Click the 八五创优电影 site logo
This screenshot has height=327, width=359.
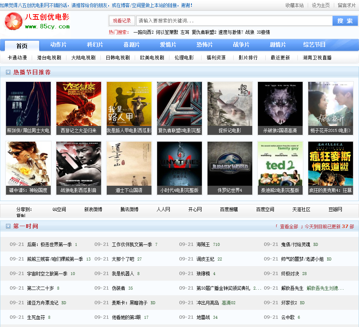pyautogui.click(x=37, y=21)
